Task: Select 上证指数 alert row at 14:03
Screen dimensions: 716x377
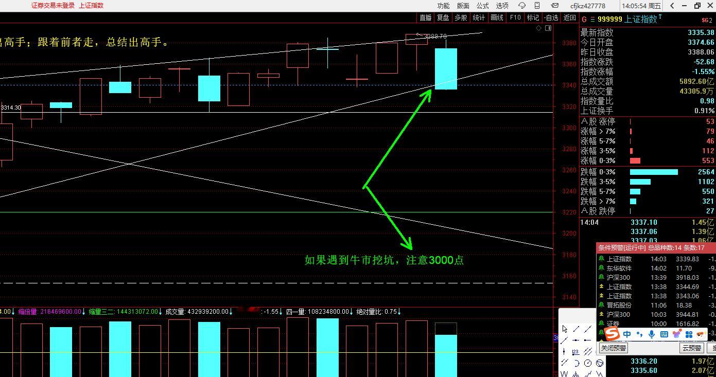Action: [656, 259]
